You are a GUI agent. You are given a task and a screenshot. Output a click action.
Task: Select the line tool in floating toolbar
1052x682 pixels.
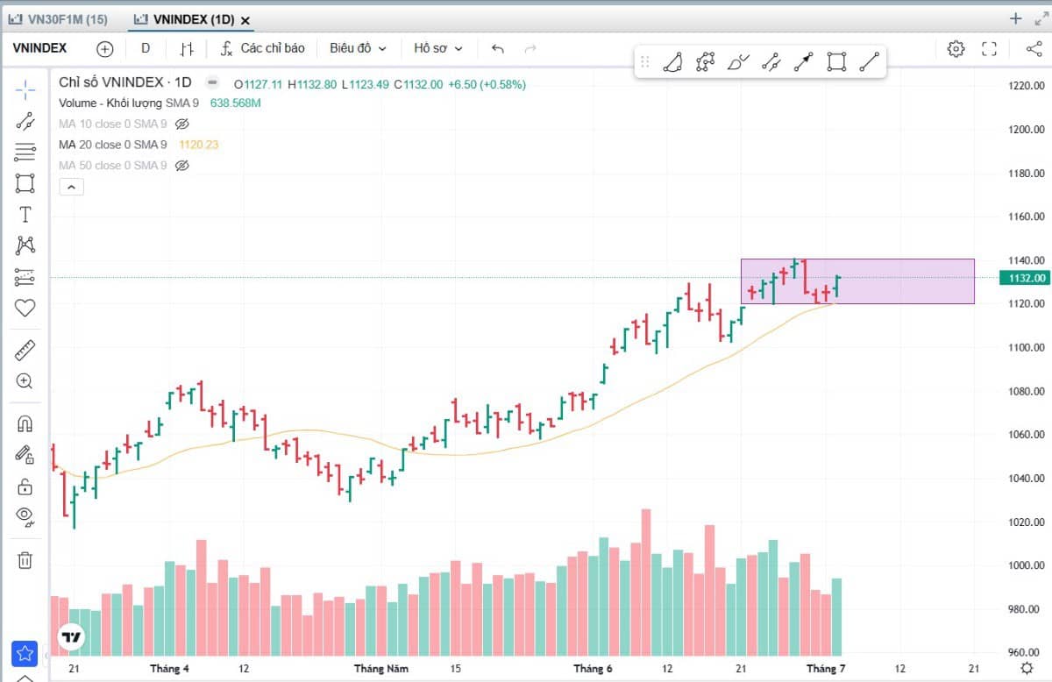[869, 61]
